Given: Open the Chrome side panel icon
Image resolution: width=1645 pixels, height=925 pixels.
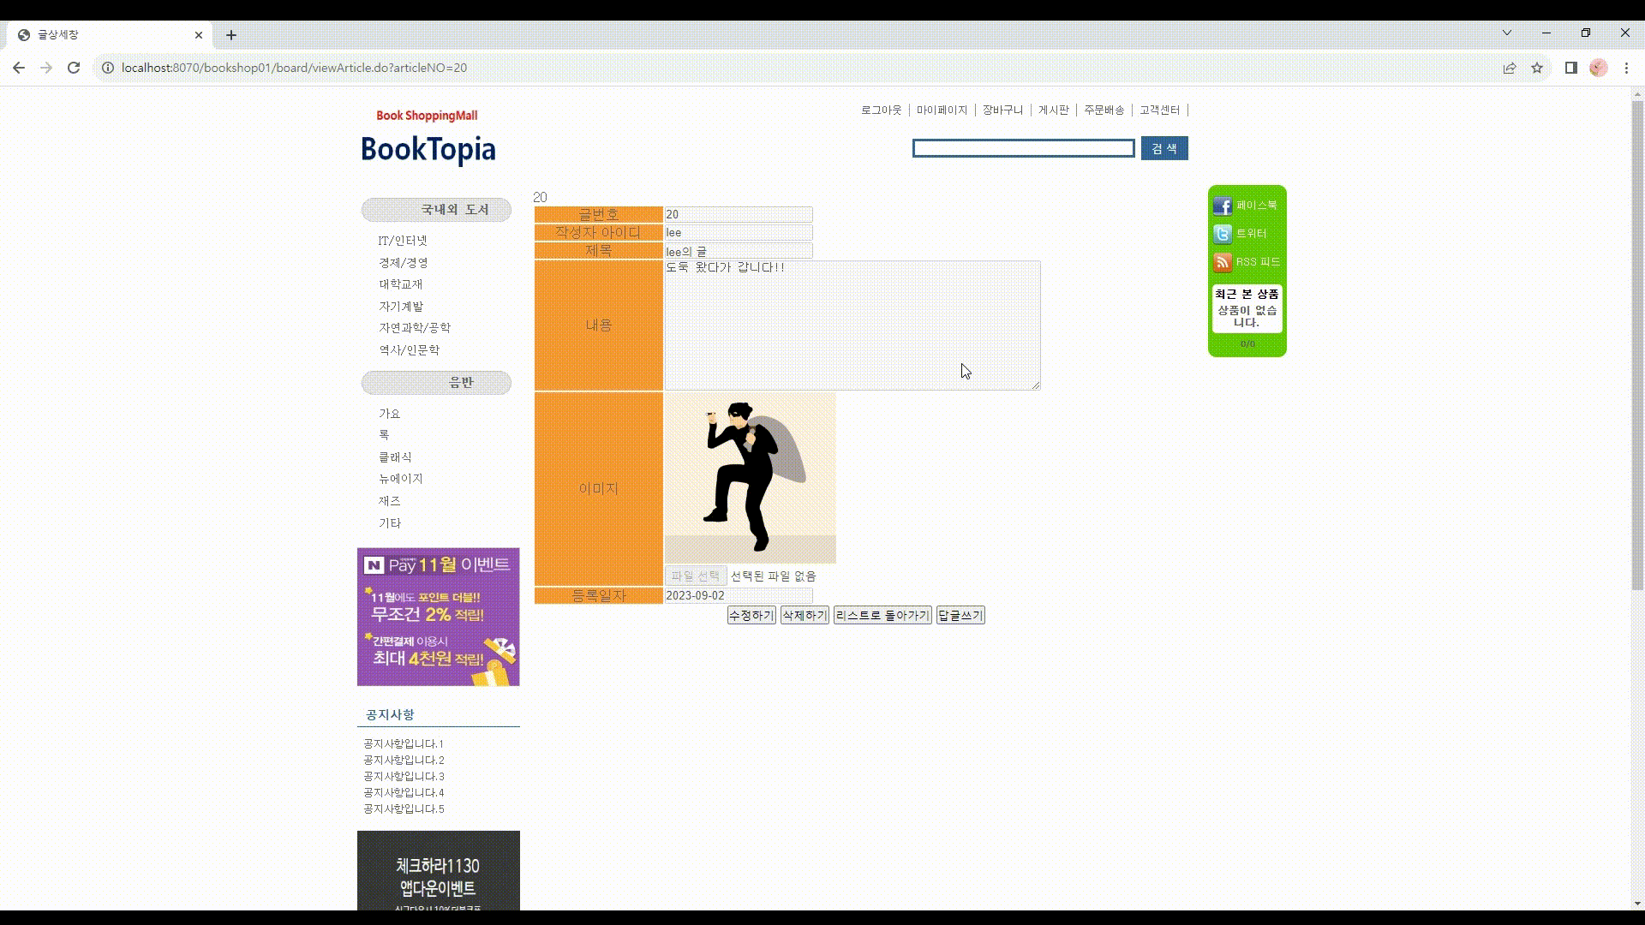Looking at the screenshot, I should click(x=1570, y=68).
